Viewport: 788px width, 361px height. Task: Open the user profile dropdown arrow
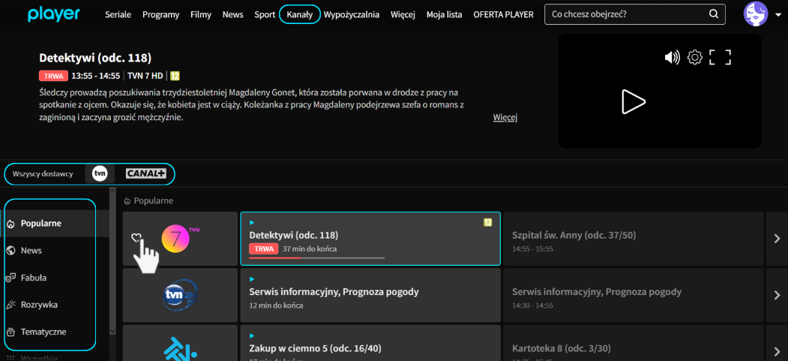[x=778, y=15]
